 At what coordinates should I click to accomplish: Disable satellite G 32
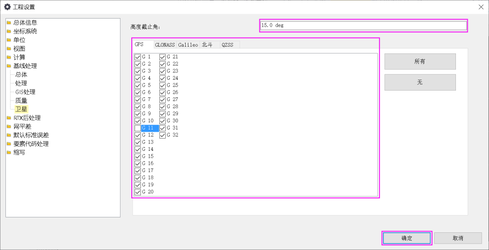coord(163,135)
